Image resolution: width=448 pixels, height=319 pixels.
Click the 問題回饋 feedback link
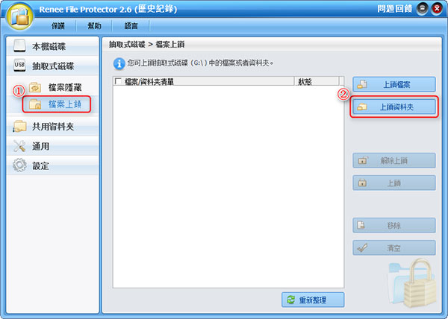[394, 9]
